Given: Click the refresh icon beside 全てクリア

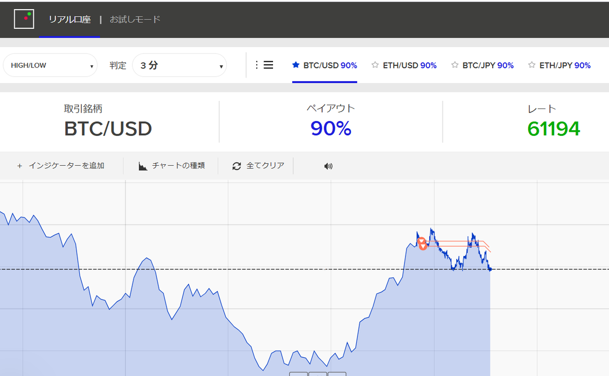Looking at the screenshot, I should [x=236, y=166].
